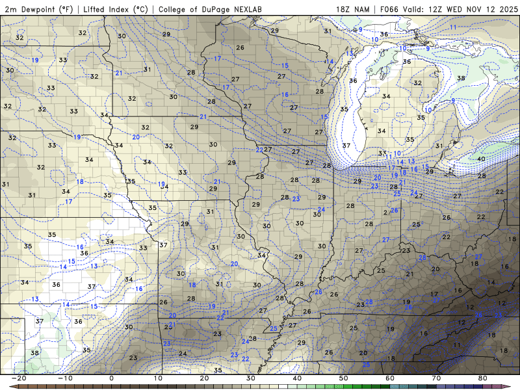Click the "2m Dewpoint (°F)" title text
The image size is (520, 390).
38,9
